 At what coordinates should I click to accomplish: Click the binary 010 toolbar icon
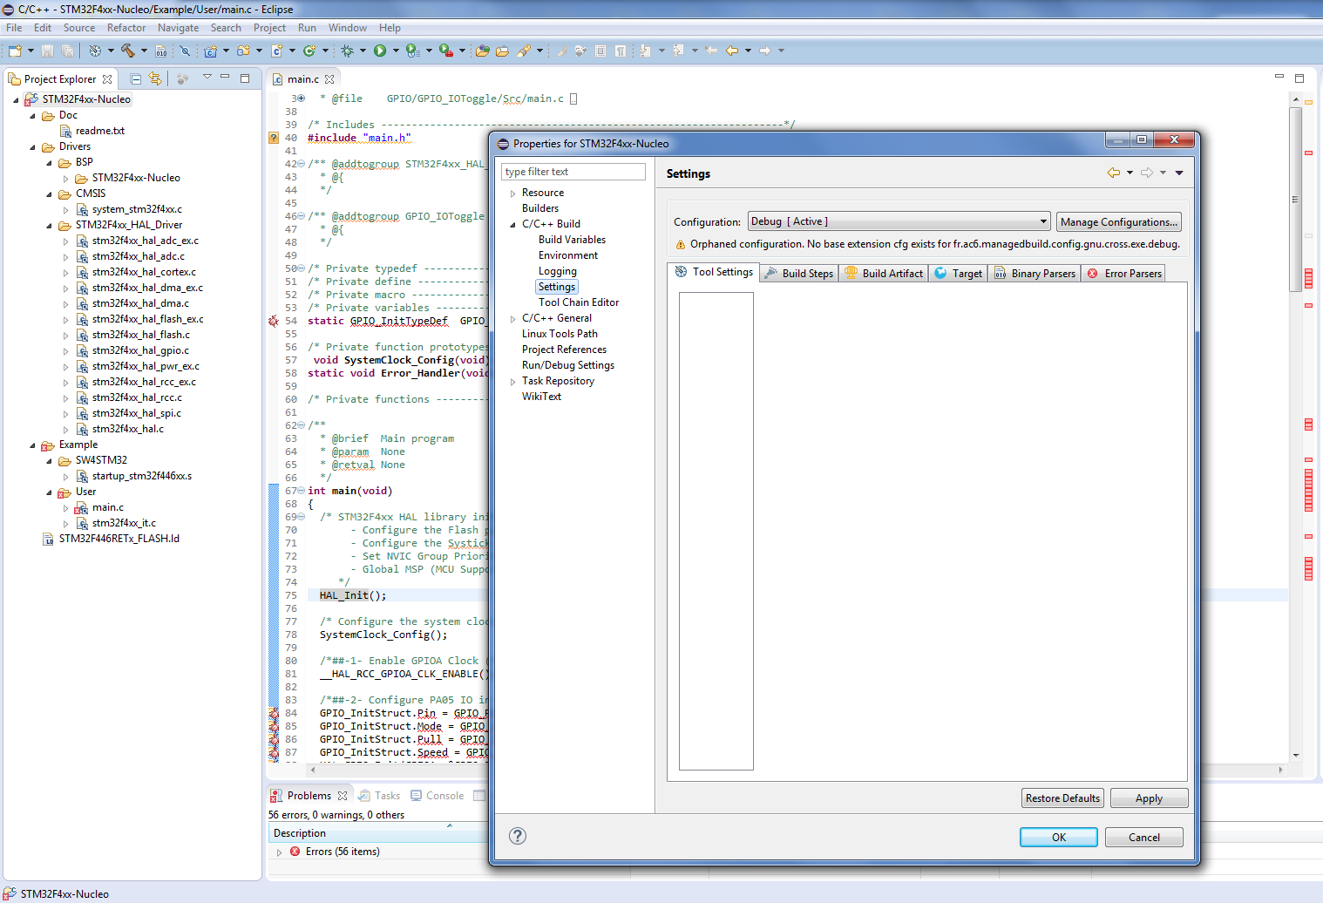[160, 51]
